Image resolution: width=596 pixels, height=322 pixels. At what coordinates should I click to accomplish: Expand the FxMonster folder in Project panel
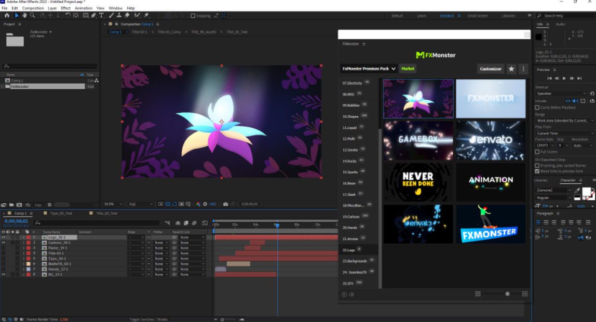point(3,87)
